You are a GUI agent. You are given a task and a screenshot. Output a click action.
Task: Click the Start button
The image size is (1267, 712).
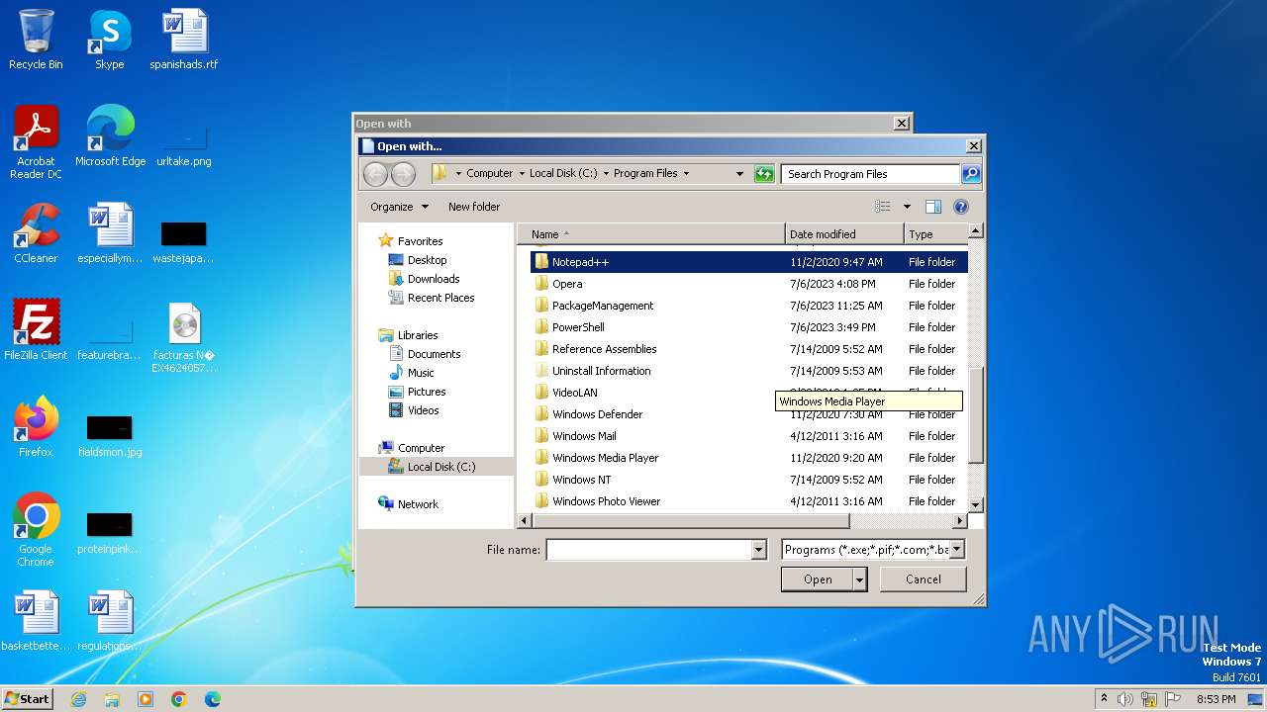tap(27, 699)
